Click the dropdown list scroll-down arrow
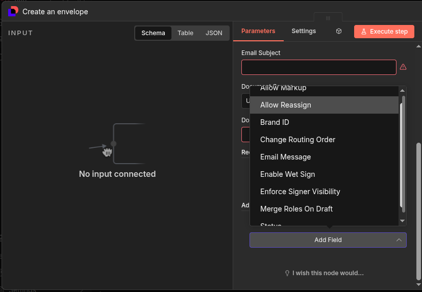422x292 pixels. [x=402, y=221]
